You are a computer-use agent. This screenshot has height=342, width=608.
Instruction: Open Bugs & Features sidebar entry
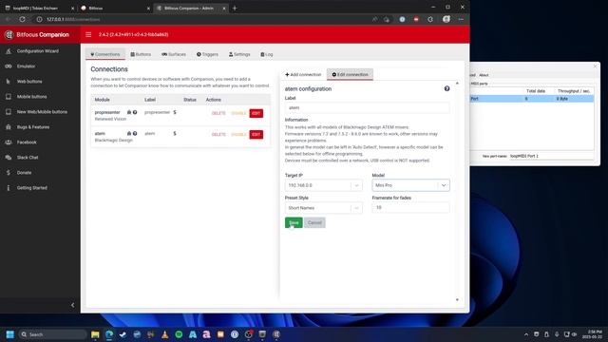tap(33, 127)
